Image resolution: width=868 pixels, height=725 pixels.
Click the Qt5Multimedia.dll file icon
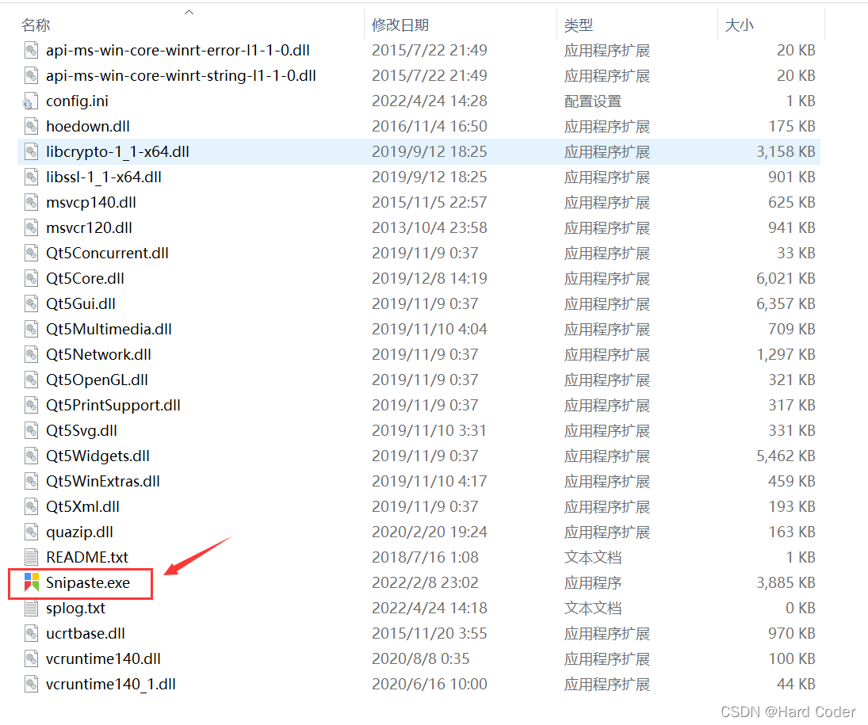(32, 330)
